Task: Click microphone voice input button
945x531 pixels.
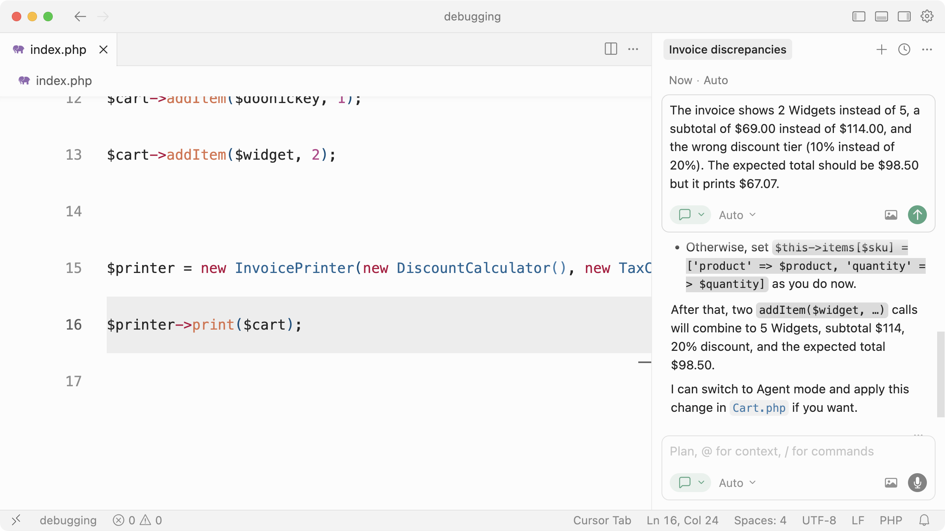Action: pos(917,483)
